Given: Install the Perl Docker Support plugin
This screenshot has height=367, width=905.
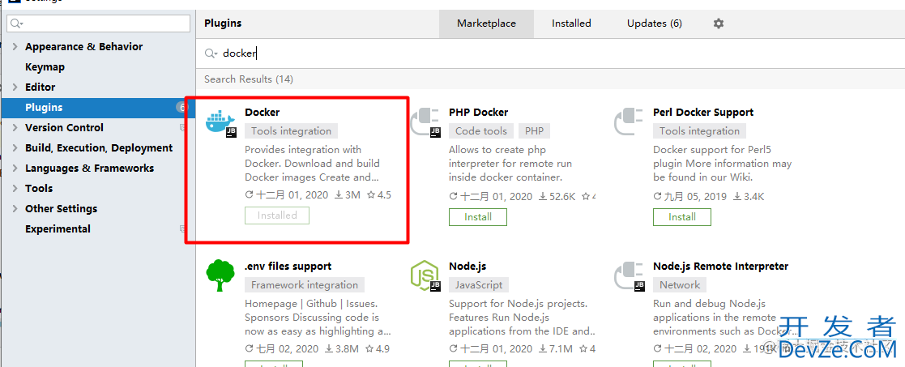Looking at the screenshot, I should pyautogui.click(x=682, y=217).
